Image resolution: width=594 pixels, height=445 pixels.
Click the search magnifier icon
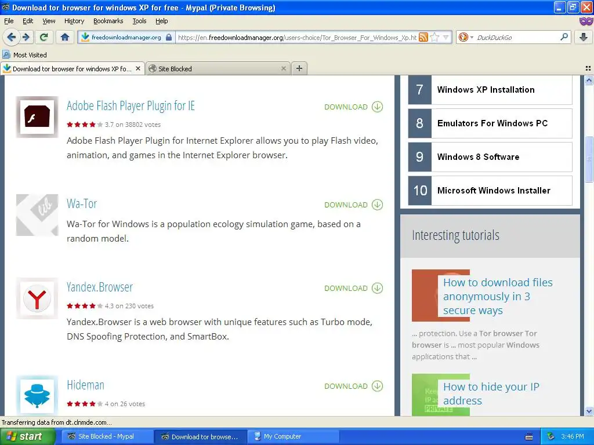click(x=564, y=37)
